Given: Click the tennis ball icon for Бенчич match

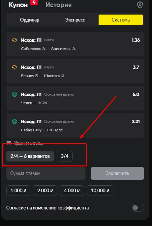Looking at the screenshot, I should click(15, 67).
